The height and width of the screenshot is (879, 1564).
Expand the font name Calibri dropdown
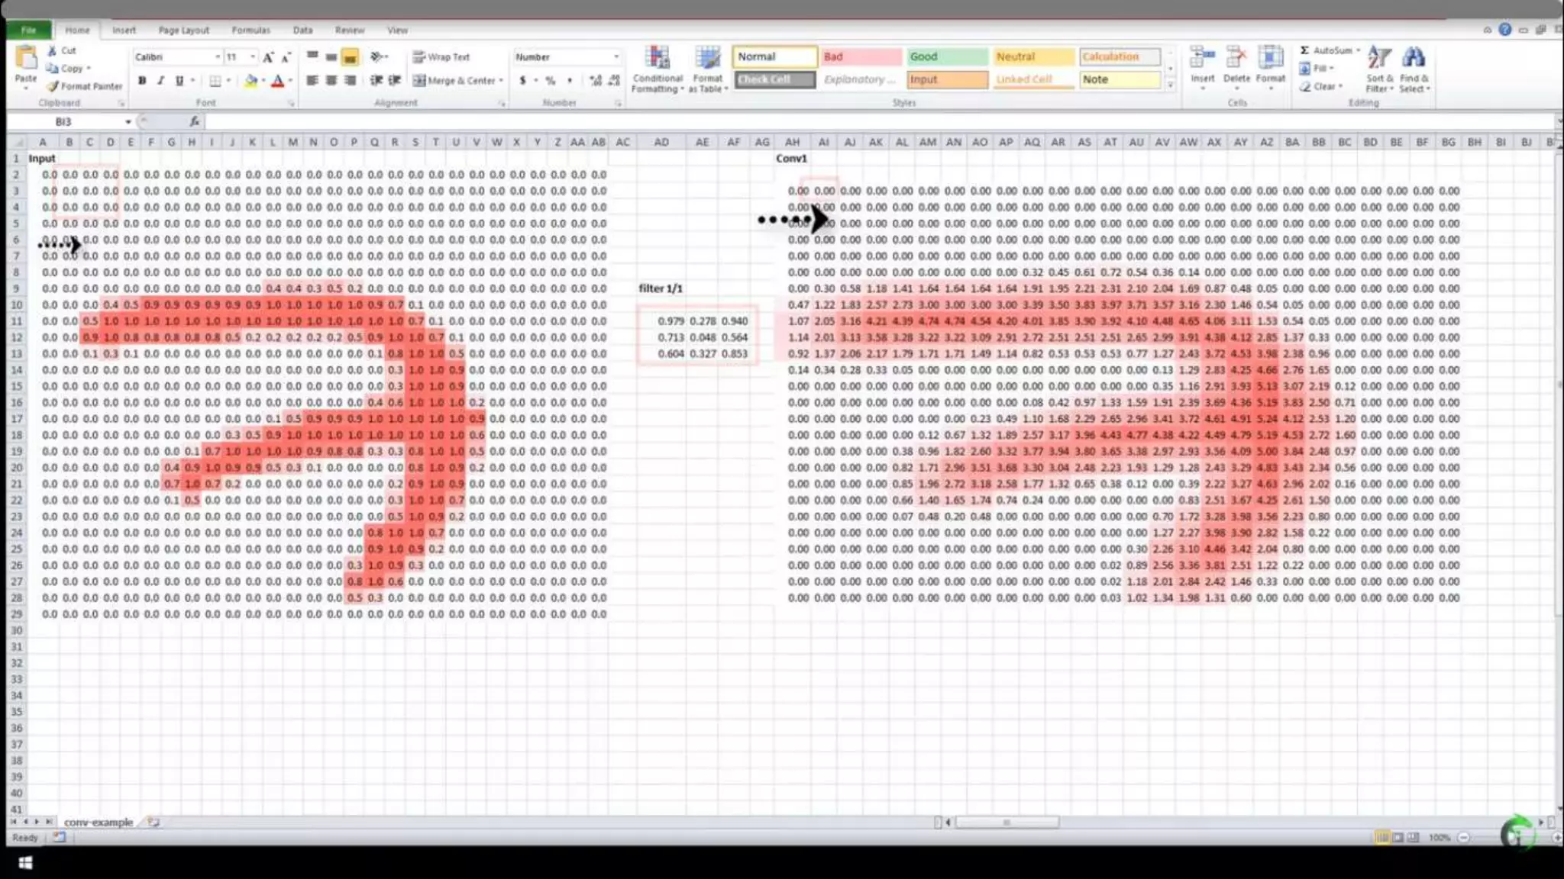[218, 57]
